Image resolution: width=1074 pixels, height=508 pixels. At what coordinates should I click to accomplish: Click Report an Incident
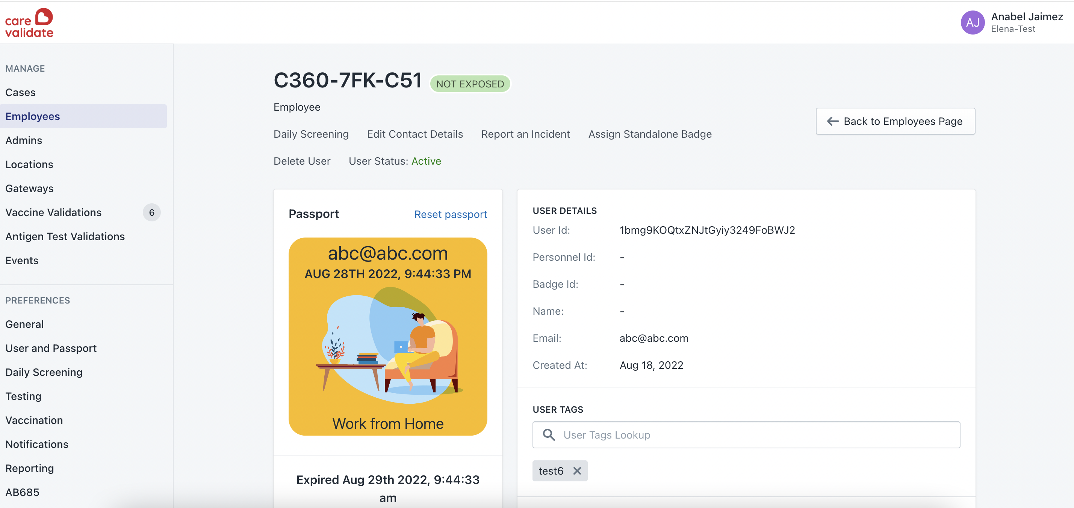[525, 134]
